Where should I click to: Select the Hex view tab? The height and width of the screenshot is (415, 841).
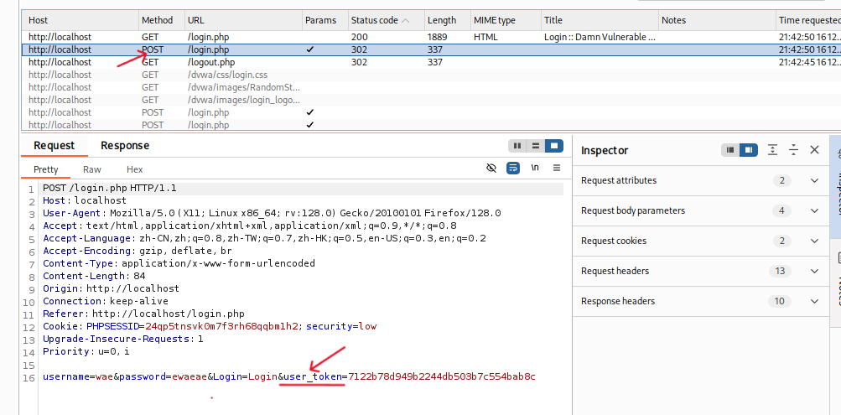click(x=135, y=169)
